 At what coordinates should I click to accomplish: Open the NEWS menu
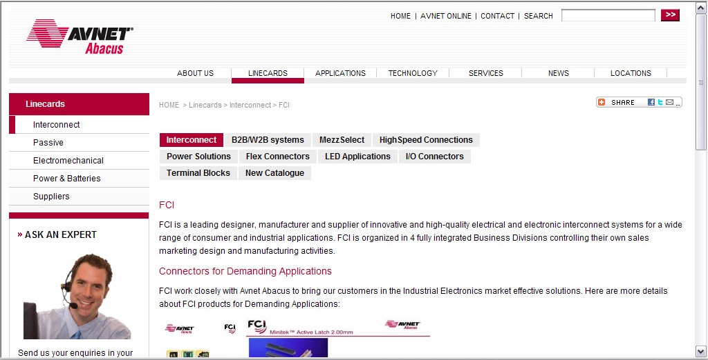559,73
